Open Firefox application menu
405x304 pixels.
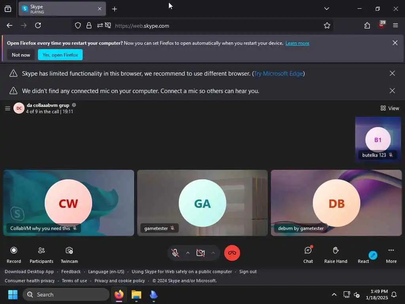(x=396, y=25)
